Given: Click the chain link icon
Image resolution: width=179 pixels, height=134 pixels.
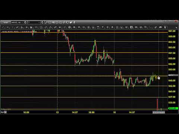Looking at the screenshot, I should coord(64,22).
